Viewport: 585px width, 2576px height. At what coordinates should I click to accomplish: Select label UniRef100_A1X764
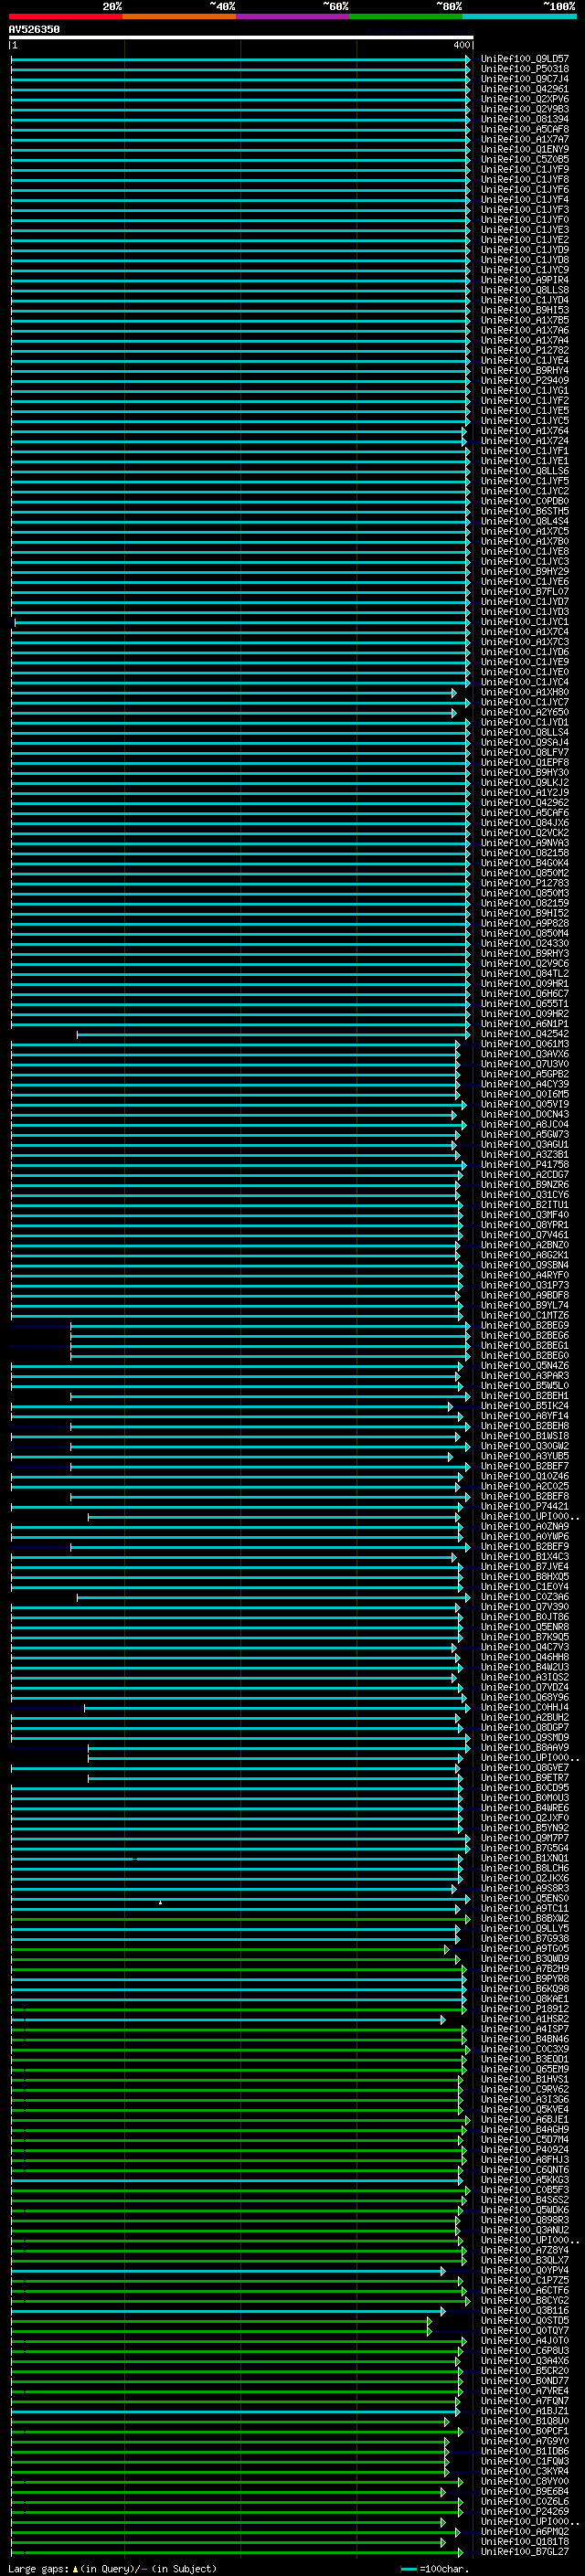point(525,431)
